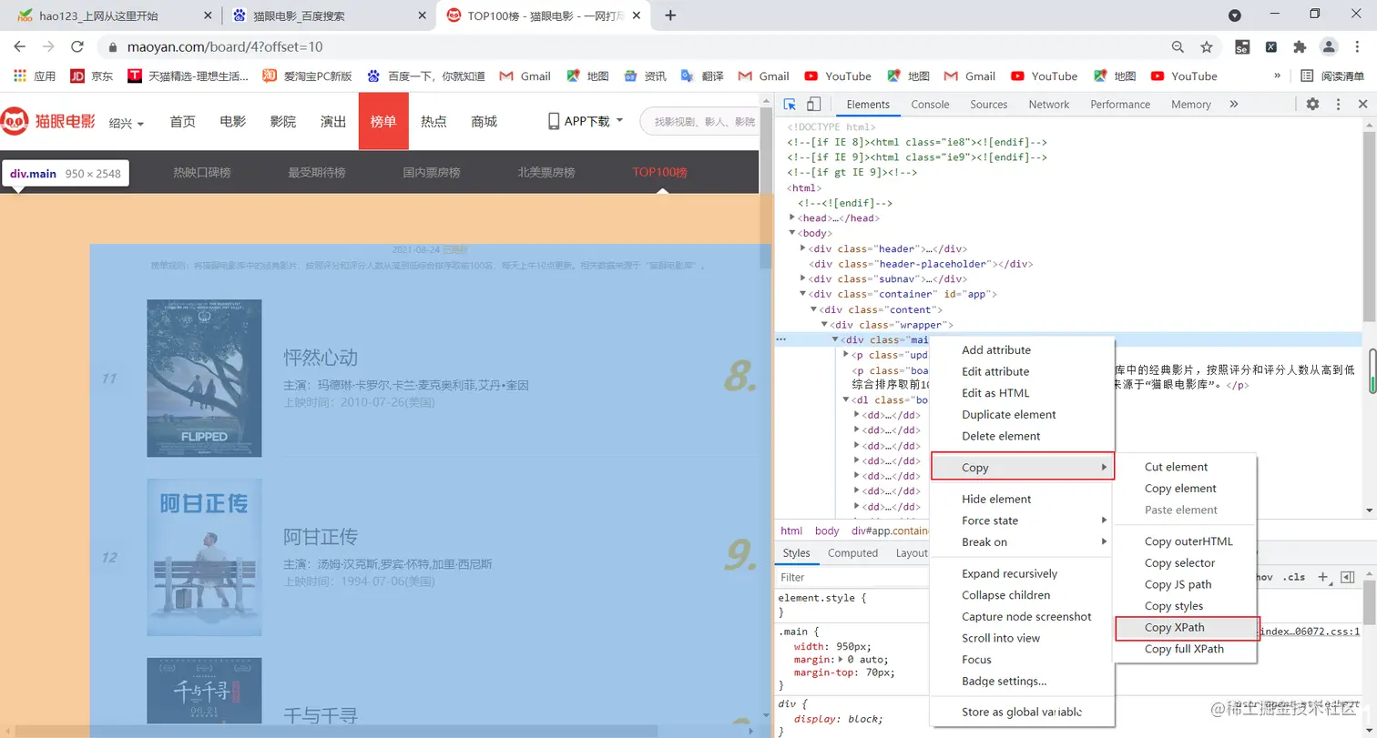1377x738 pixels.
Task: Click the Selenium IDE extension icon
Action: point(1241,46)
